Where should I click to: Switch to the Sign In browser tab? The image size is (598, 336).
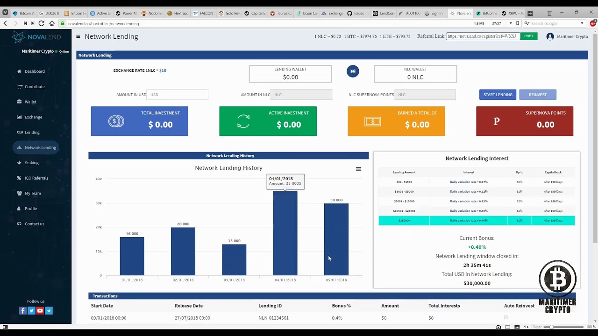(x=434, y=14)
